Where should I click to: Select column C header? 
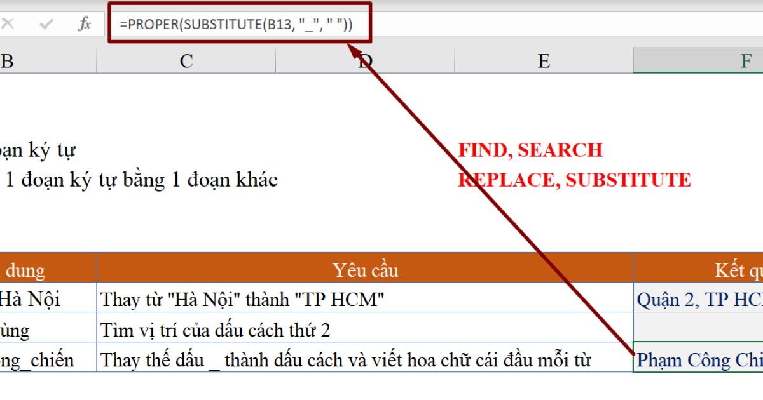pos(185,61)
